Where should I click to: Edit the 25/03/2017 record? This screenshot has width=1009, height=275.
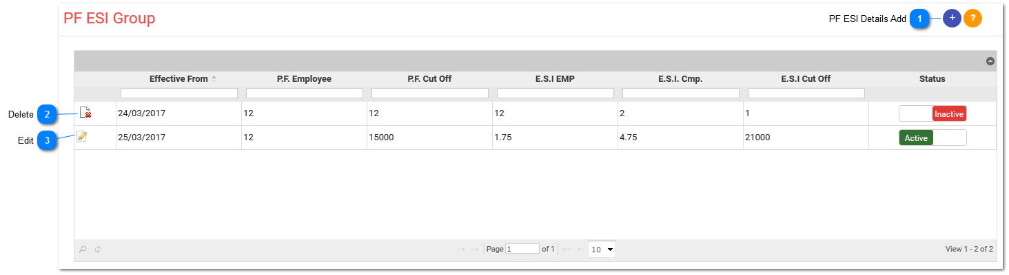[x=82, y=136]
